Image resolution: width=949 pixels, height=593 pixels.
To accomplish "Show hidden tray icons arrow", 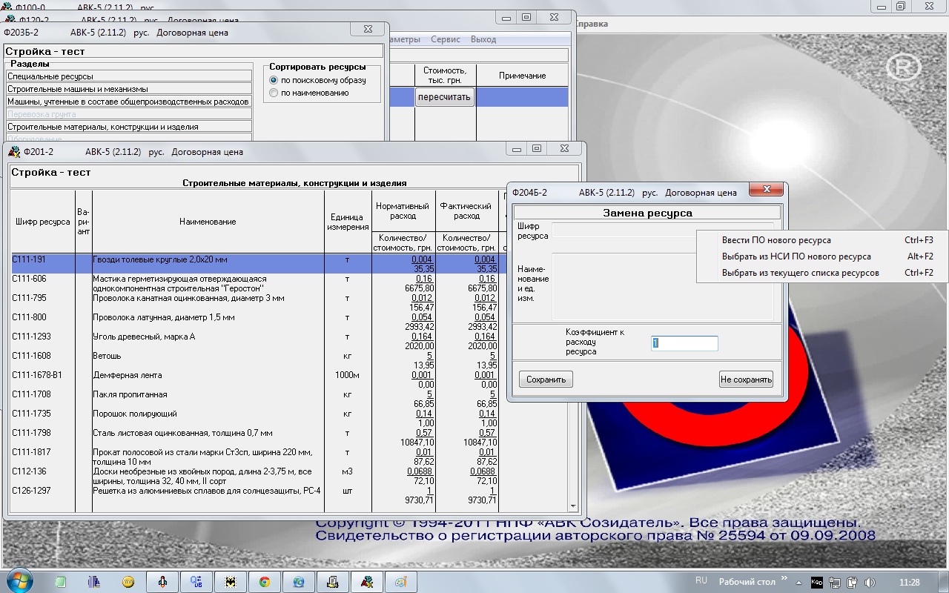I will (x=799, y=582).
